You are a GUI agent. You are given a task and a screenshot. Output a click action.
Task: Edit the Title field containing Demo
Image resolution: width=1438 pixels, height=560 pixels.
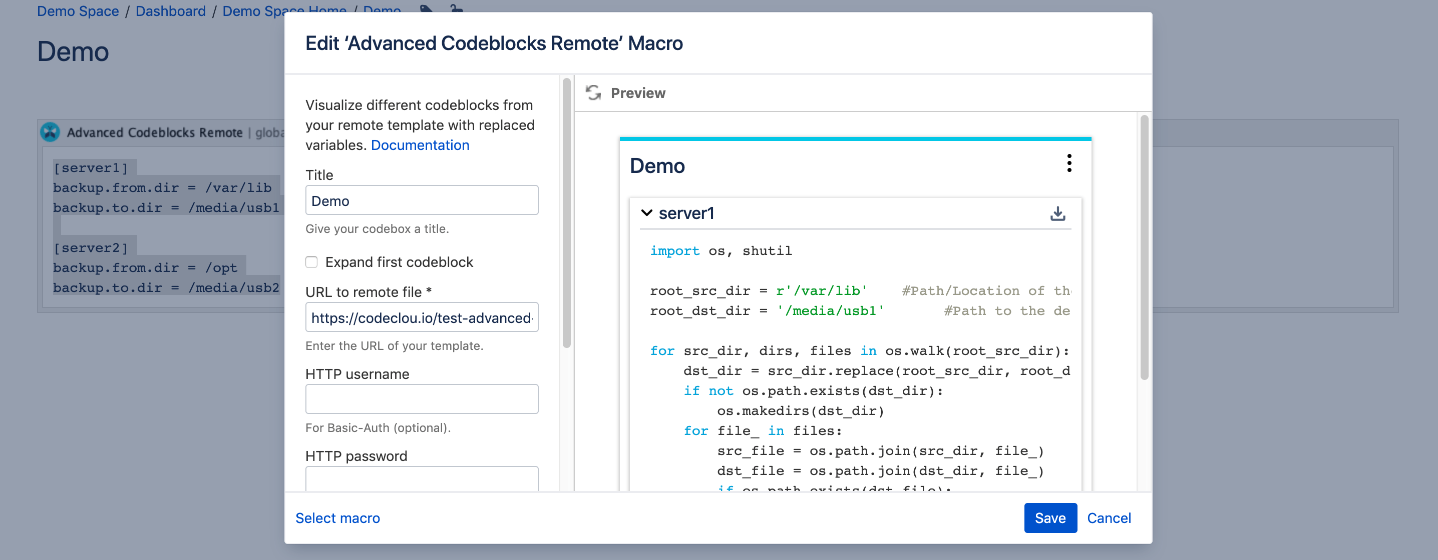tap(422, 200)
